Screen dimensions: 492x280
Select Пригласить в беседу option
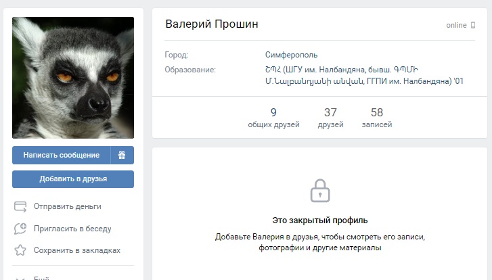click(72, 229)
